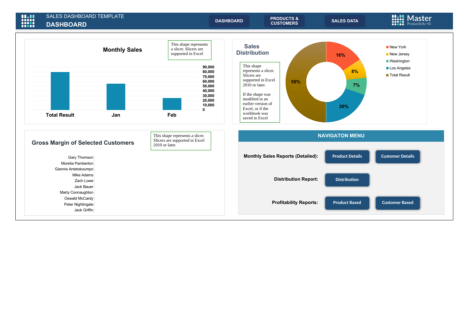Click the 7% donut slice
This screenshot has height=331, width=469.
357,85
